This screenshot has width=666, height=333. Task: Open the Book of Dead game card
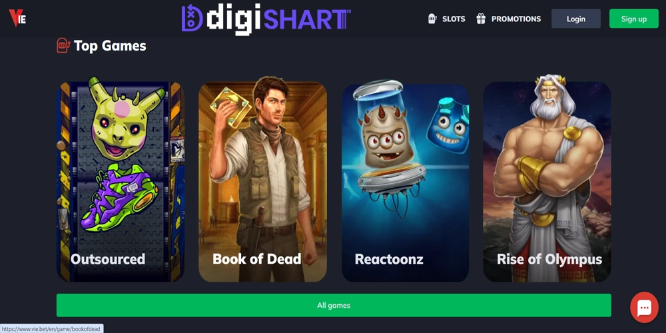pyautogui.click(x=262, y=182)
